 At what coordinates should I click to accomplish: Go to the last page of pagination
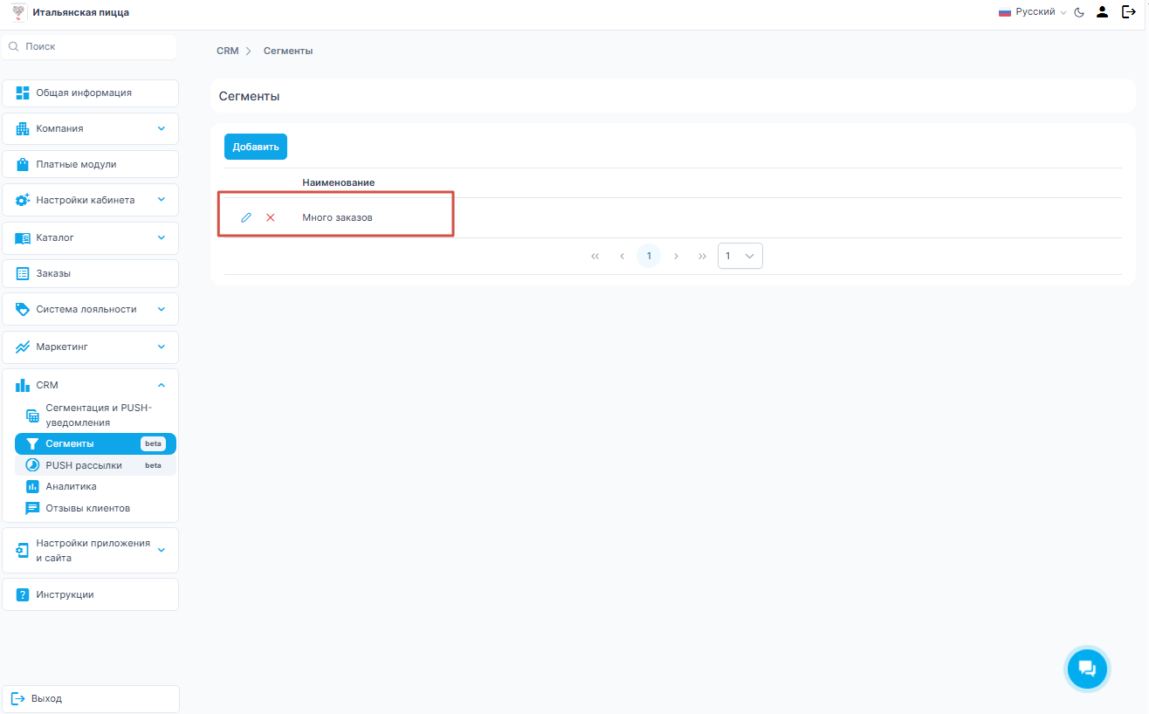pyautogui.click(x=702, y=256)
